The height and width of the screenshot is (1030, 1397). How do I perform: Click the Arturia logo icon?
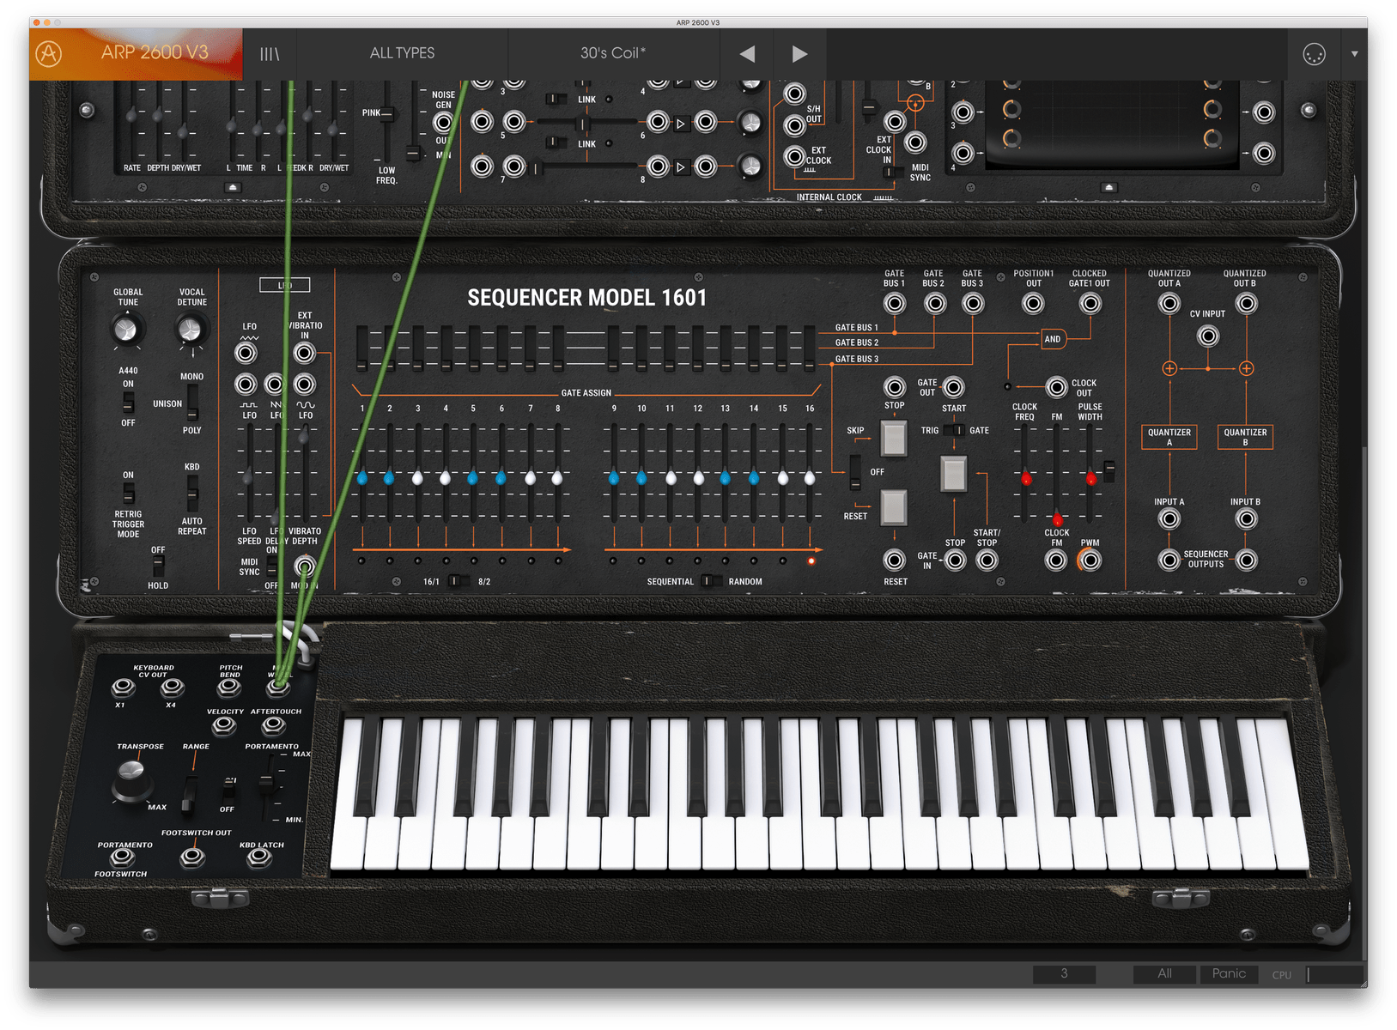(49, 53)
